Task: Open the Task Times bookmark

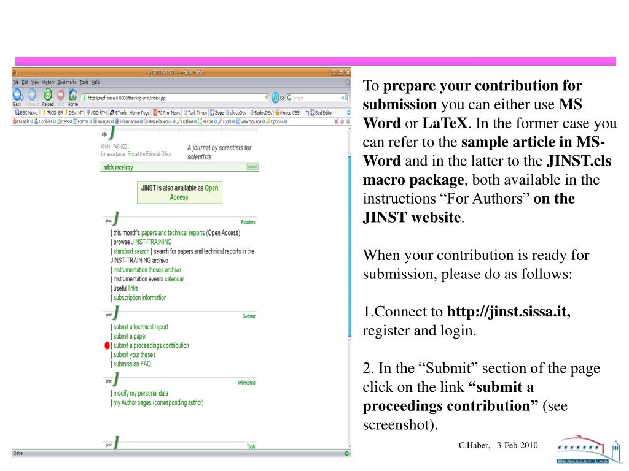Action: point(195,113)
